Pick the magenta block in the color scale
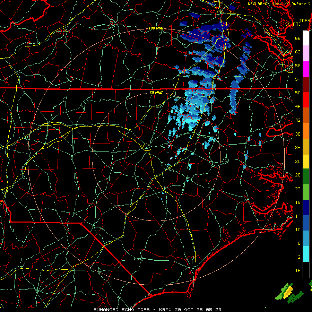The image size is (312, 312). coord(306,69)
